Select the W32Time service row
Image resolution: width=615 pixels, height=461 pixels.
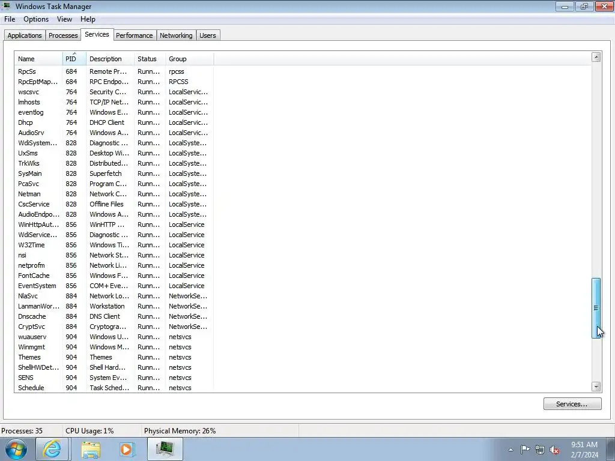pos(114,245)
